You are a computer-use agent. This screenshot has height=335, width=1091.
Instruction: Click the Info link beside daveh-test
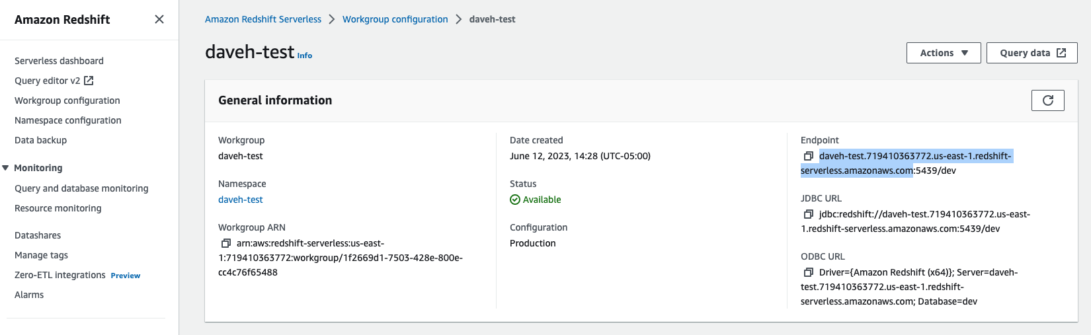tap(305, 56)
